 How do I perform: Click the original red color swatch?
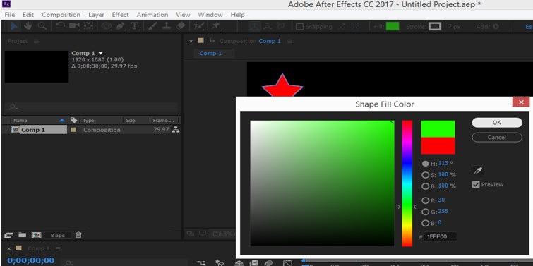click(438, 146)
